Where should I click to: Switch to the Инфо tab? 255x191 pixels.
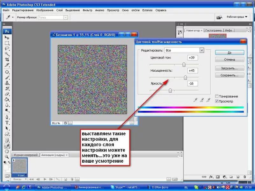coord(229,30)
